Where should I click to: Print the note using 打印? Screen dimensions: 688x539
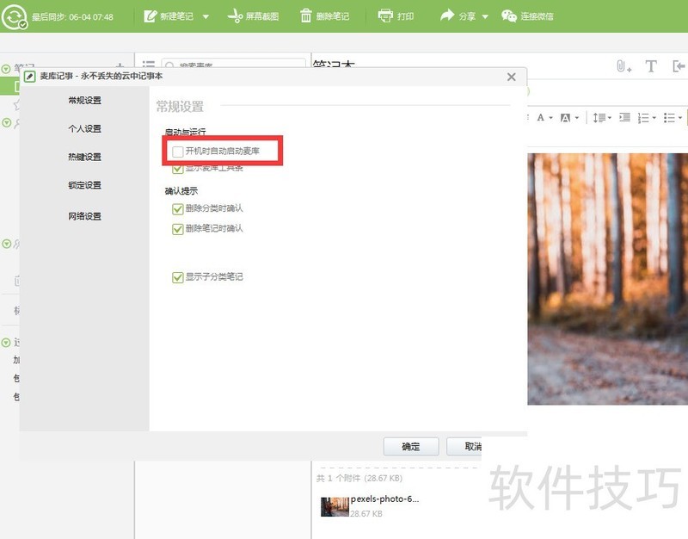396,15
